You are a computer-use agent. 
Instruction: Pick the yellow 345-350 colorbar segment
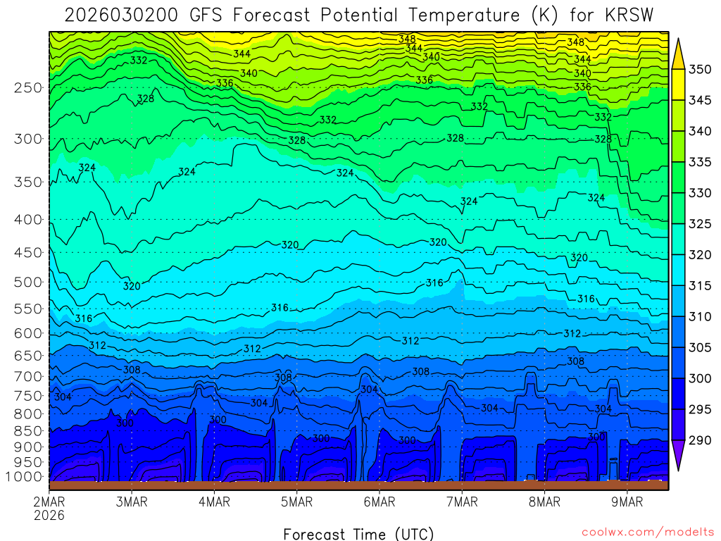[678, 85]
